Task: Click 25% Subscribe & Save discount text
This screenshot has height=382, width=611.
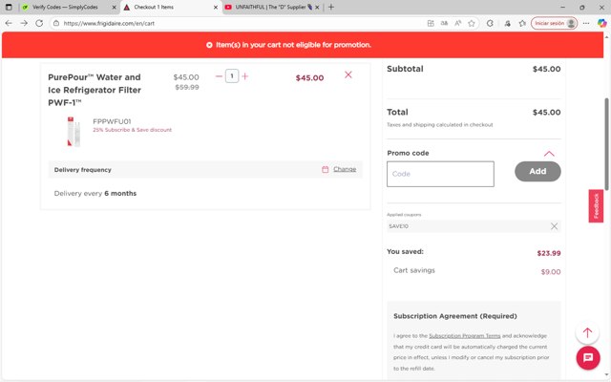Action: (x=132, y=130)
